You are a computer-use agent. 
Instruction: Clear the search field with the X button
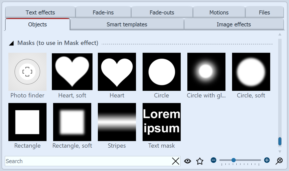point(175,161)
